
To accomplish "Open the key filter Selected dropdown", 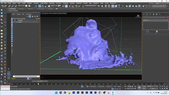I will 152,86.
